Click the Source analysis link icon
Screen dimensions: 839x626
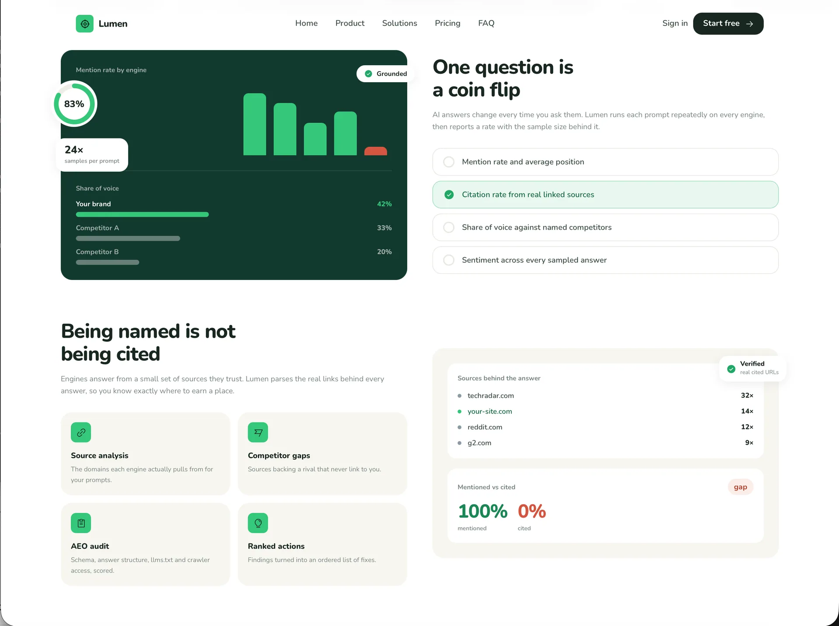click(x=81, y=432)
